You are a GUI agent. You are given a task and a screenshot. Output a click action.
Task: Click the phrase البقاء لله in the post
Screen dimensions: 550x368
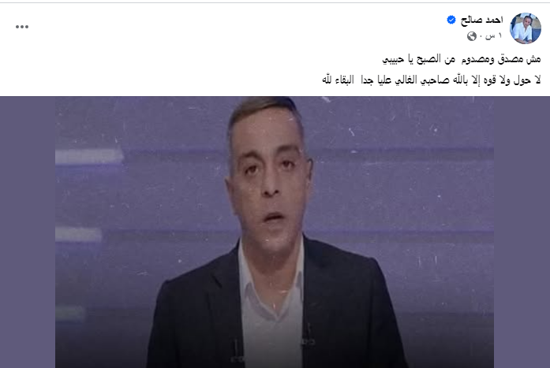coord(338,80)
